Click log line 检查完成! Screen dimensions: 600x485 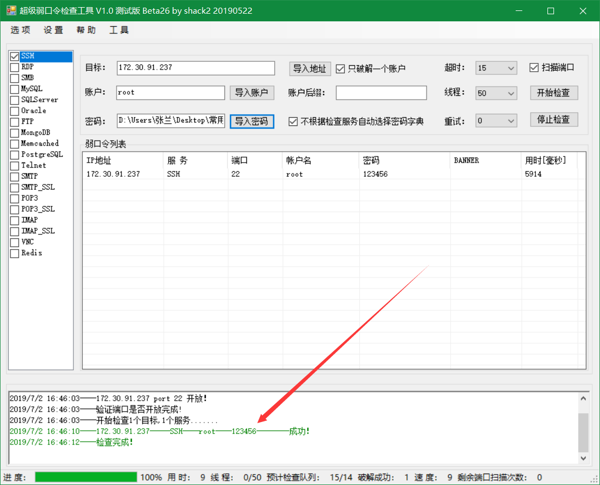click(x=71, y=442)
